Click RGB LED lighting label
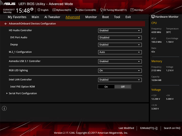Viewport: 182px width, 136px height. (18, 70)
